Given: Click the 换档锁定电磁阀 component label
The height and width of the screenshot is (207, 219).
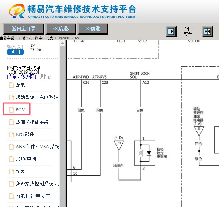Looking at the screenshot, I should [162, 153].
